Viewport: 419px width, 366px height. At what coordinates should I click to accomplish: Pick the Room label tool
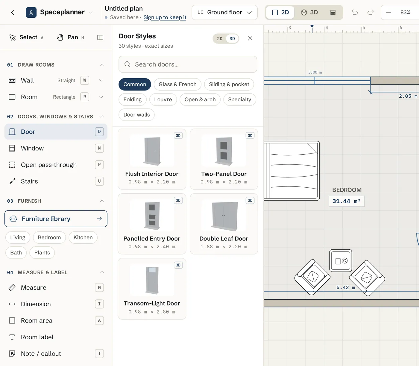pos(56,337)
